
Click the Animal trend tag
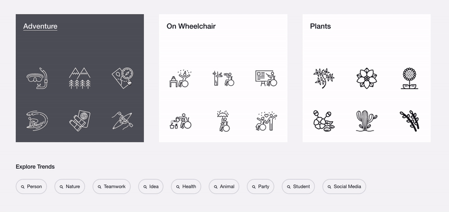click(x=224, y=187)
